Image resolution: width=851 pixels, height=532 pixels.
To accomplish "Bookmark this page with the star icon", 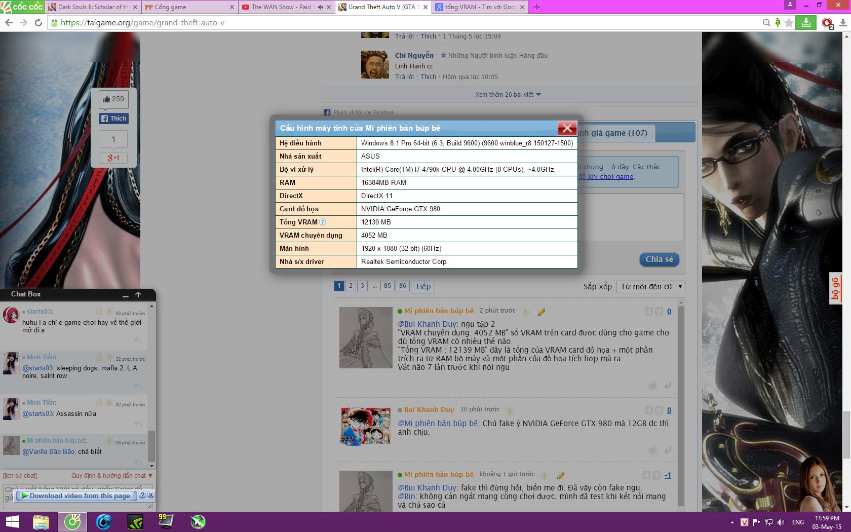I will point(789,23).
